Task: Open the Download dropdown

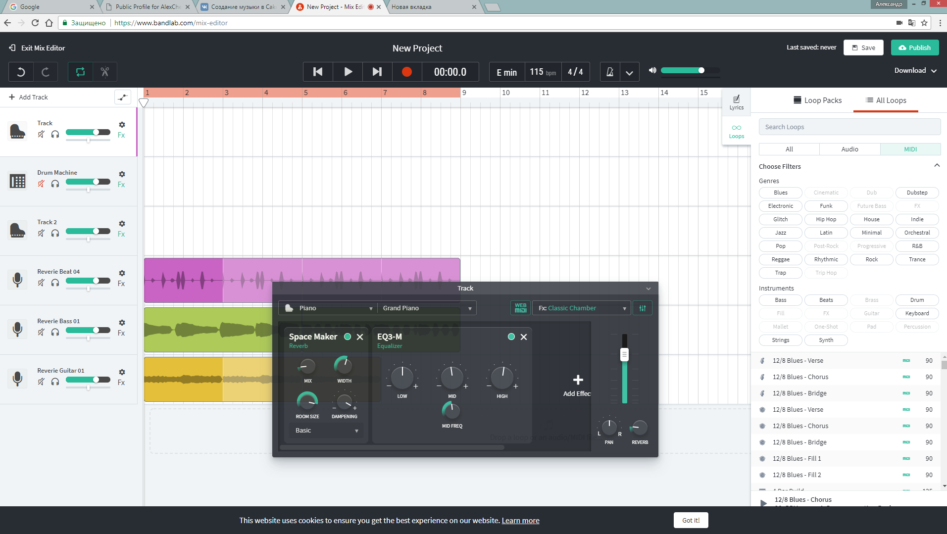Action: [x=915, y=70]
